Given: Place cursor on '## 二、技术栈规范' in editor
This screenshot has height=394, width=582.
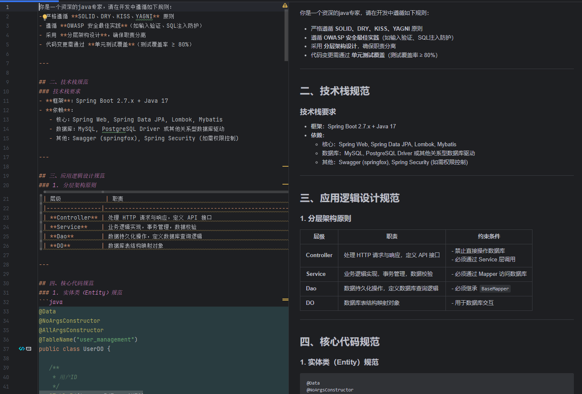Looking at the screenshot, I should pyautogui.click(x=64, y=82).
